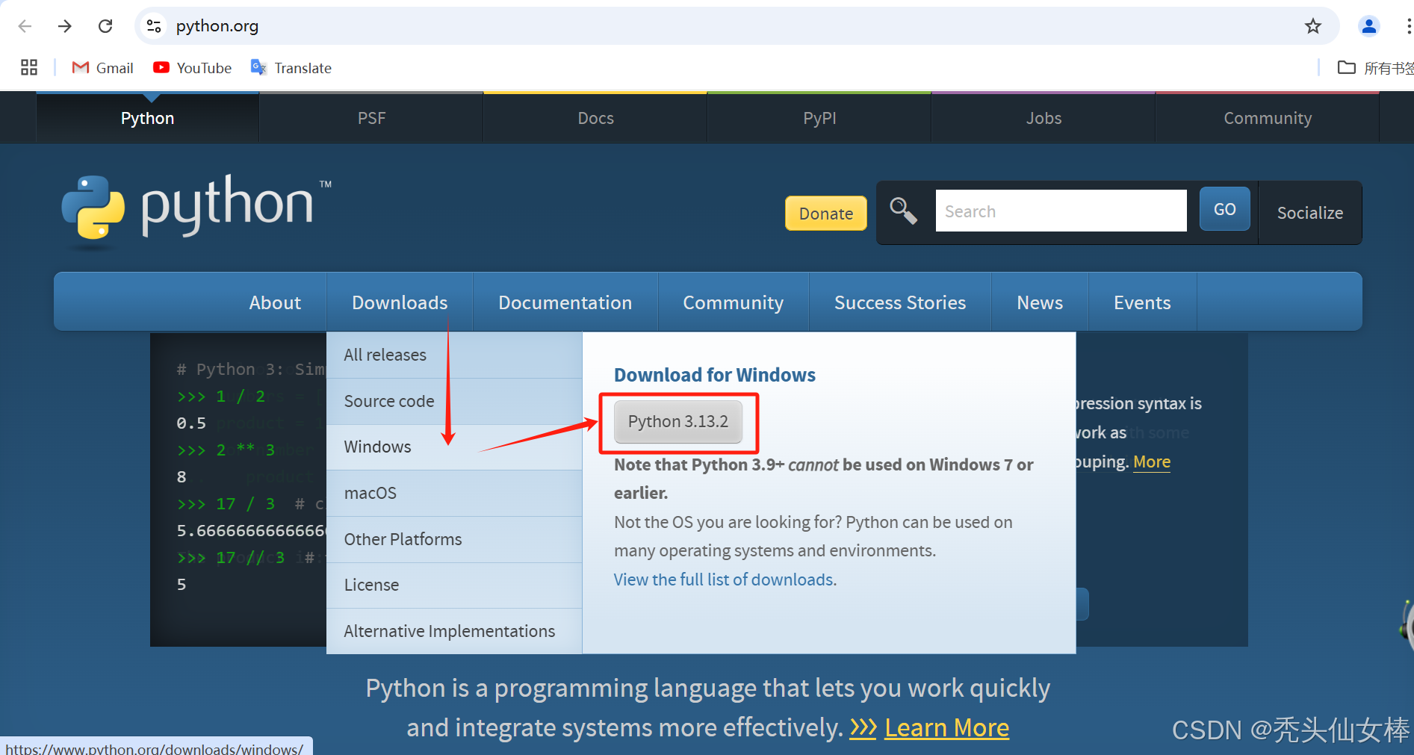Select the PyPI top tab
1414x755 pixels.
tap(819, 118)
